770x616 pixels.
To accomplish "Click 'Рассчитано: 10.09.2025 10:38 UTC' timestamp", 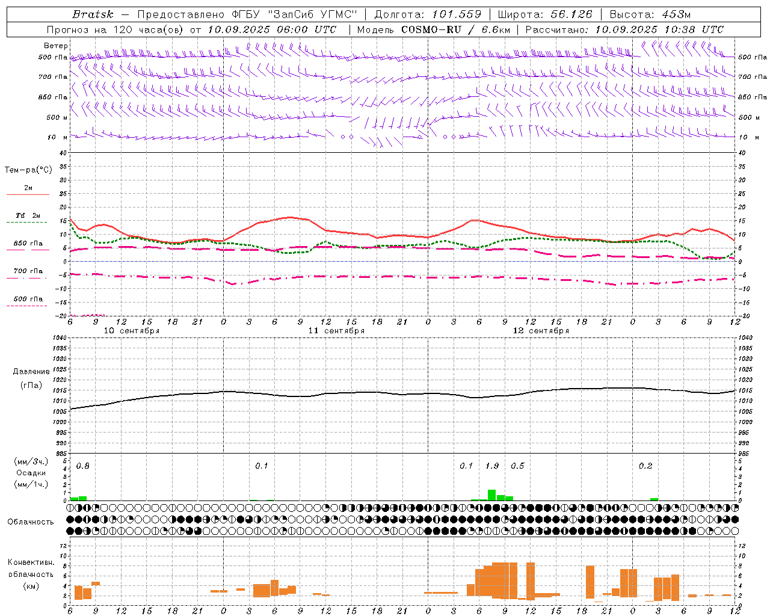I will (x=624, y=29).
